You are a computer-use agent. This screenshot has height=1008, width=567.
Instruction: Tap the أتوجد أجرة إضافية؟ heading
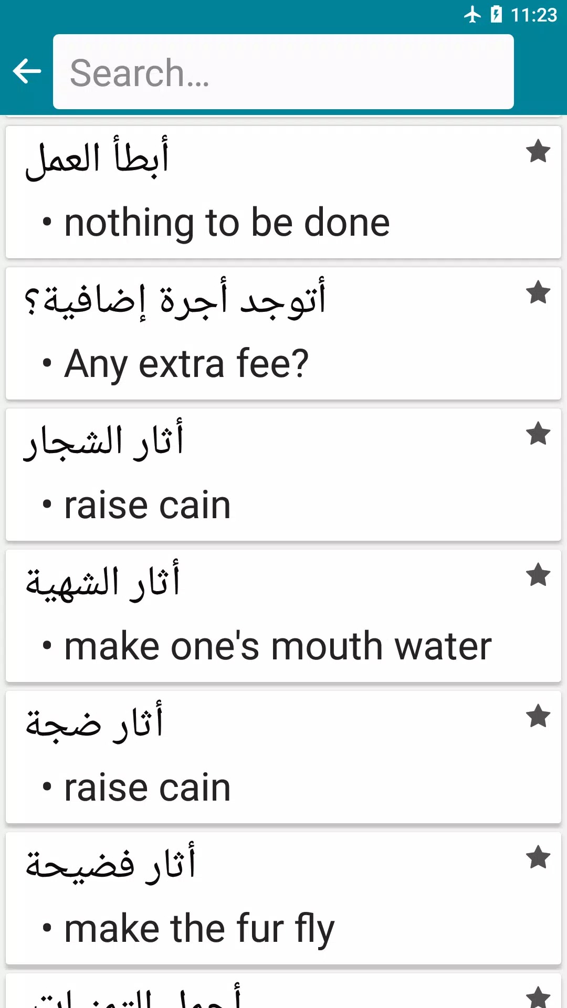[175, 299]
